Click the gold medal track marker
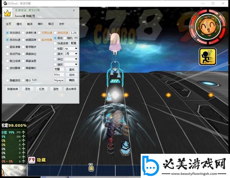230x178 pixels. pyautogui.click(x=91, y=167)
